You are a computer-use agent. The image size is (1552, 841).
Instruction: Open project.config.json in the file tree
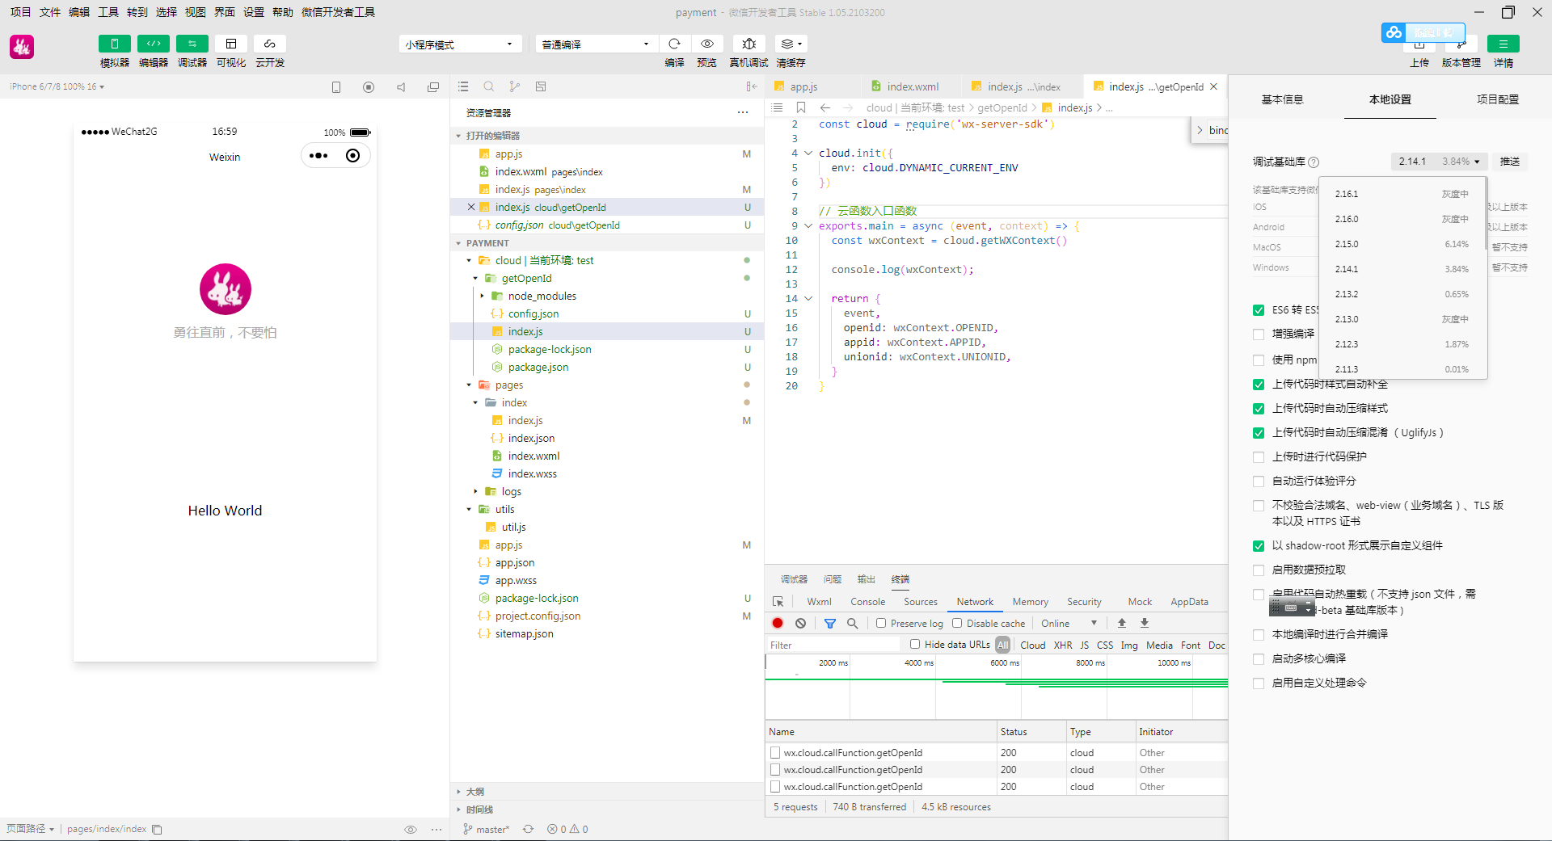[x=538, y=616]
